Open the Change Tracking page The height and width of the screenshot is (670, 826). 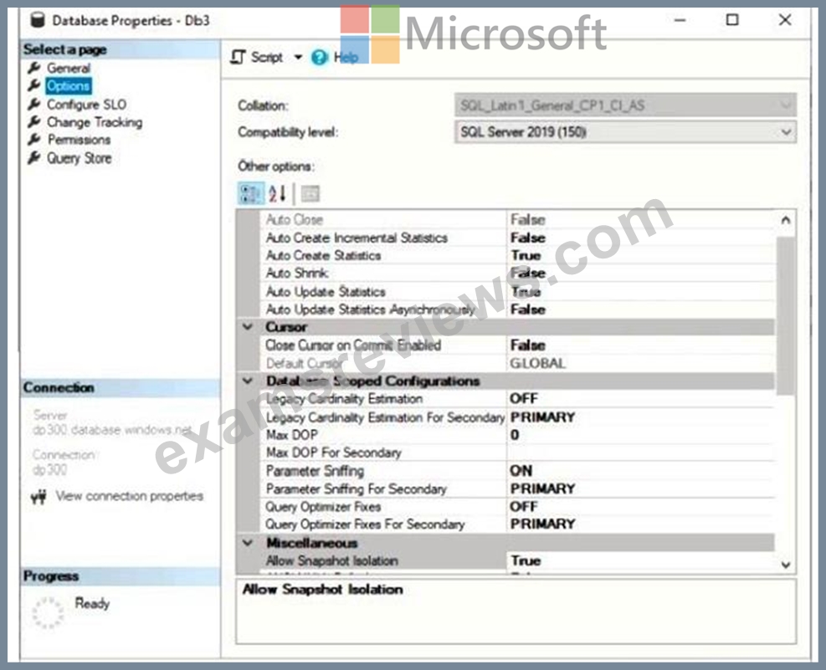(95, 122)
